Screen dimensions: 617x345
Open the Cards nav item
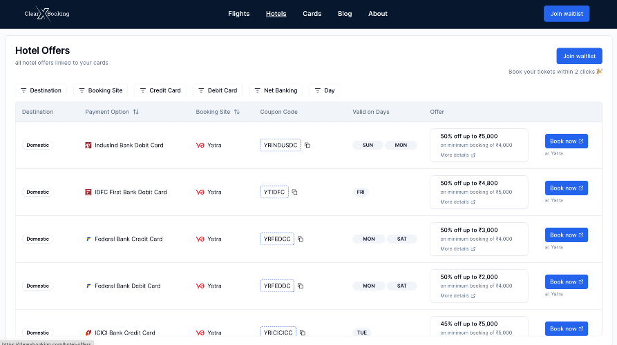[x=312, y=14]
